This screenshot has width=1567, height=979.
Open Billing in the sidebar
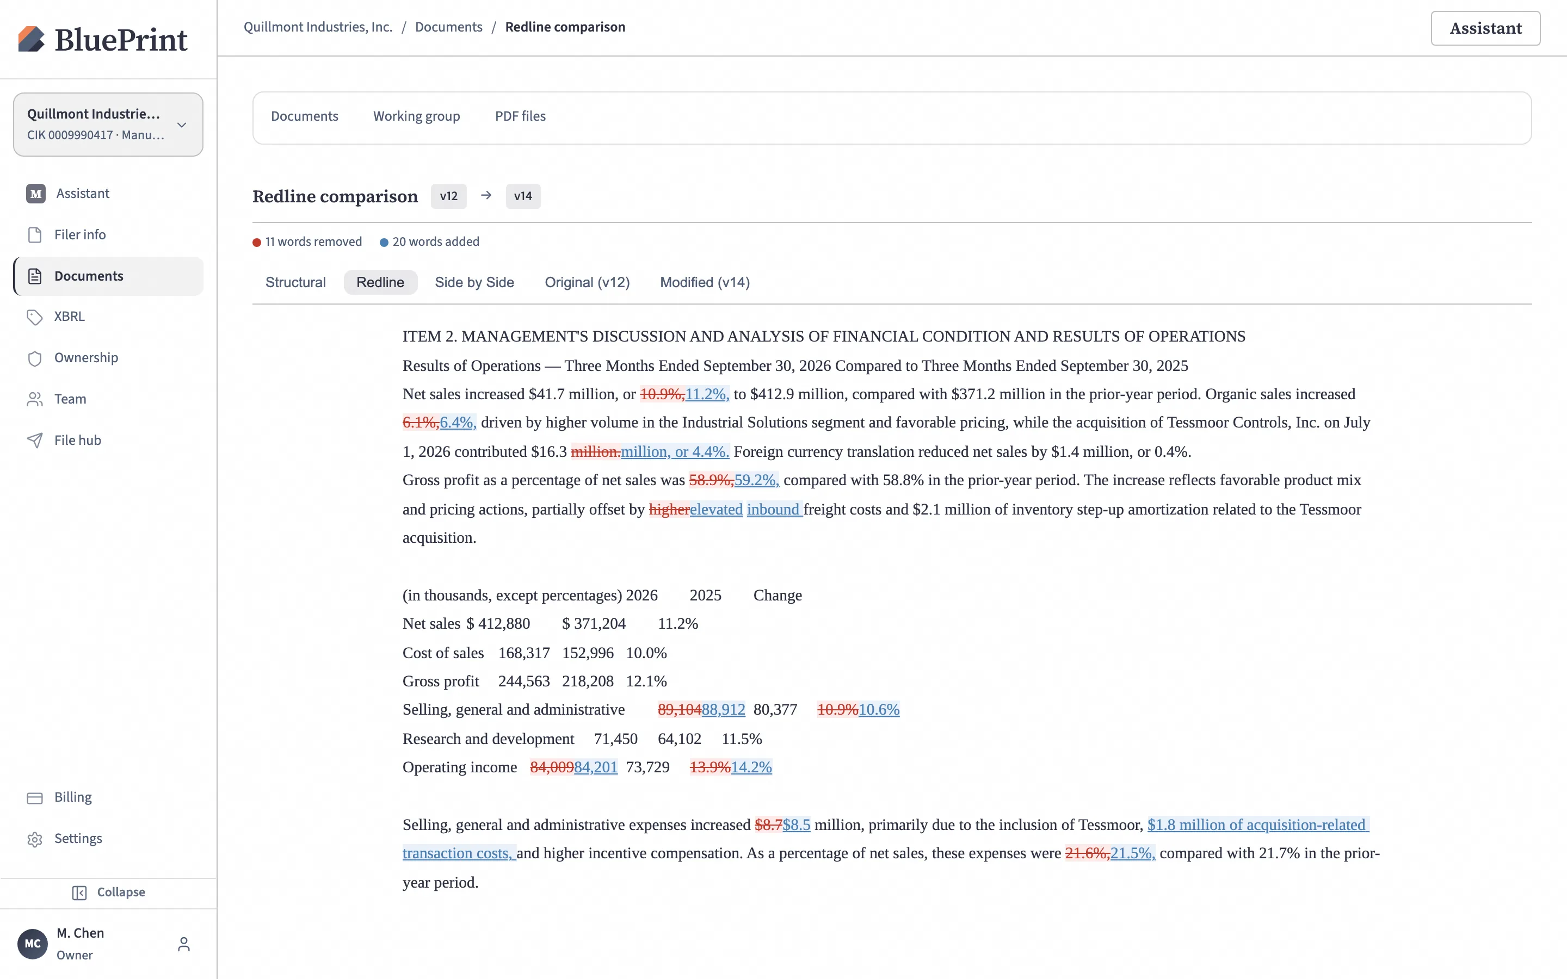click(x=108, y=798)
